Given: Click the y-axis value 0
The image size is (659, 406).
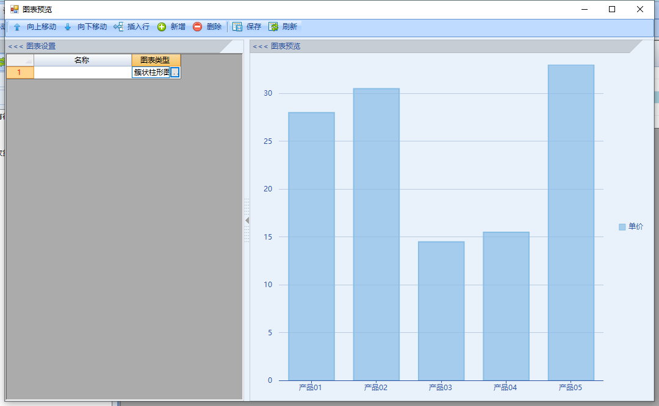Looking at the screenshot, I should click(270, 380).
